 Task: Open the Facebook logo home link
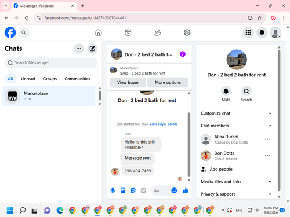pyautogui.click(x=10, y=32)
